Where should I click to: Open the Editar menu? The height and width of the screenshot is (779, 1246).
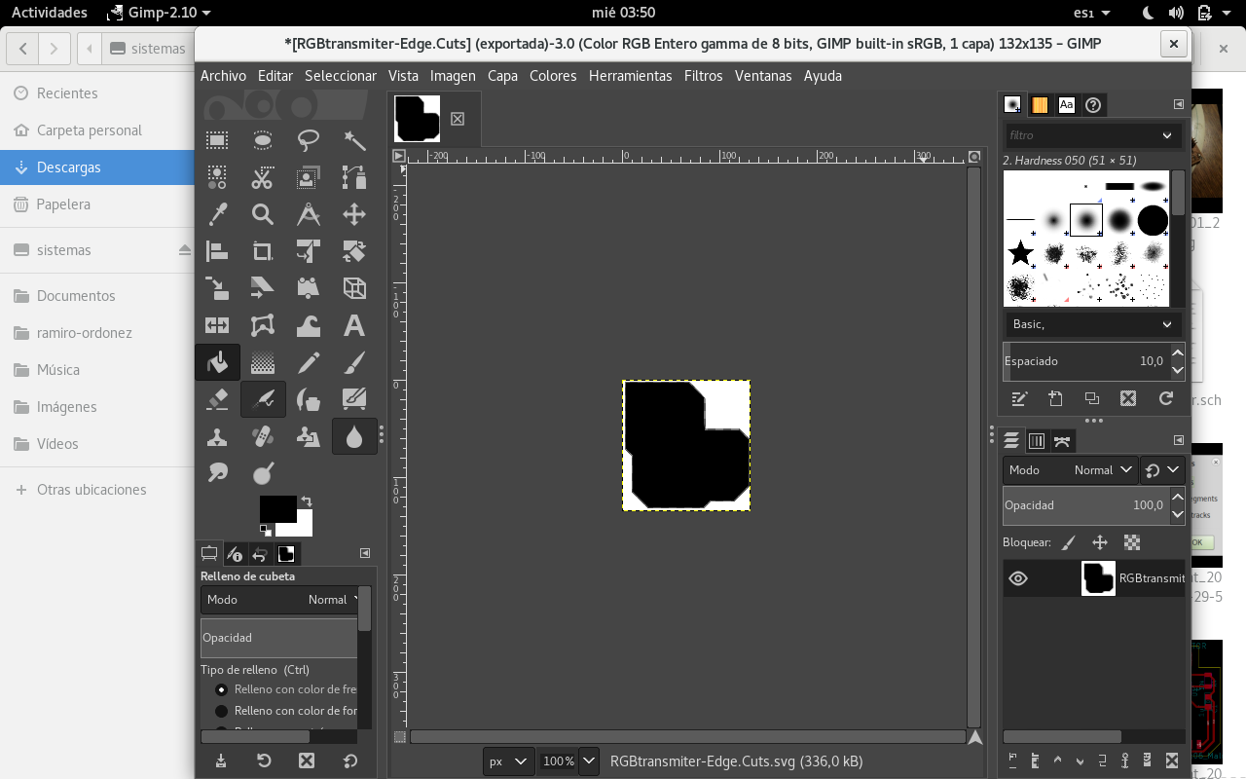pos(275,76)
